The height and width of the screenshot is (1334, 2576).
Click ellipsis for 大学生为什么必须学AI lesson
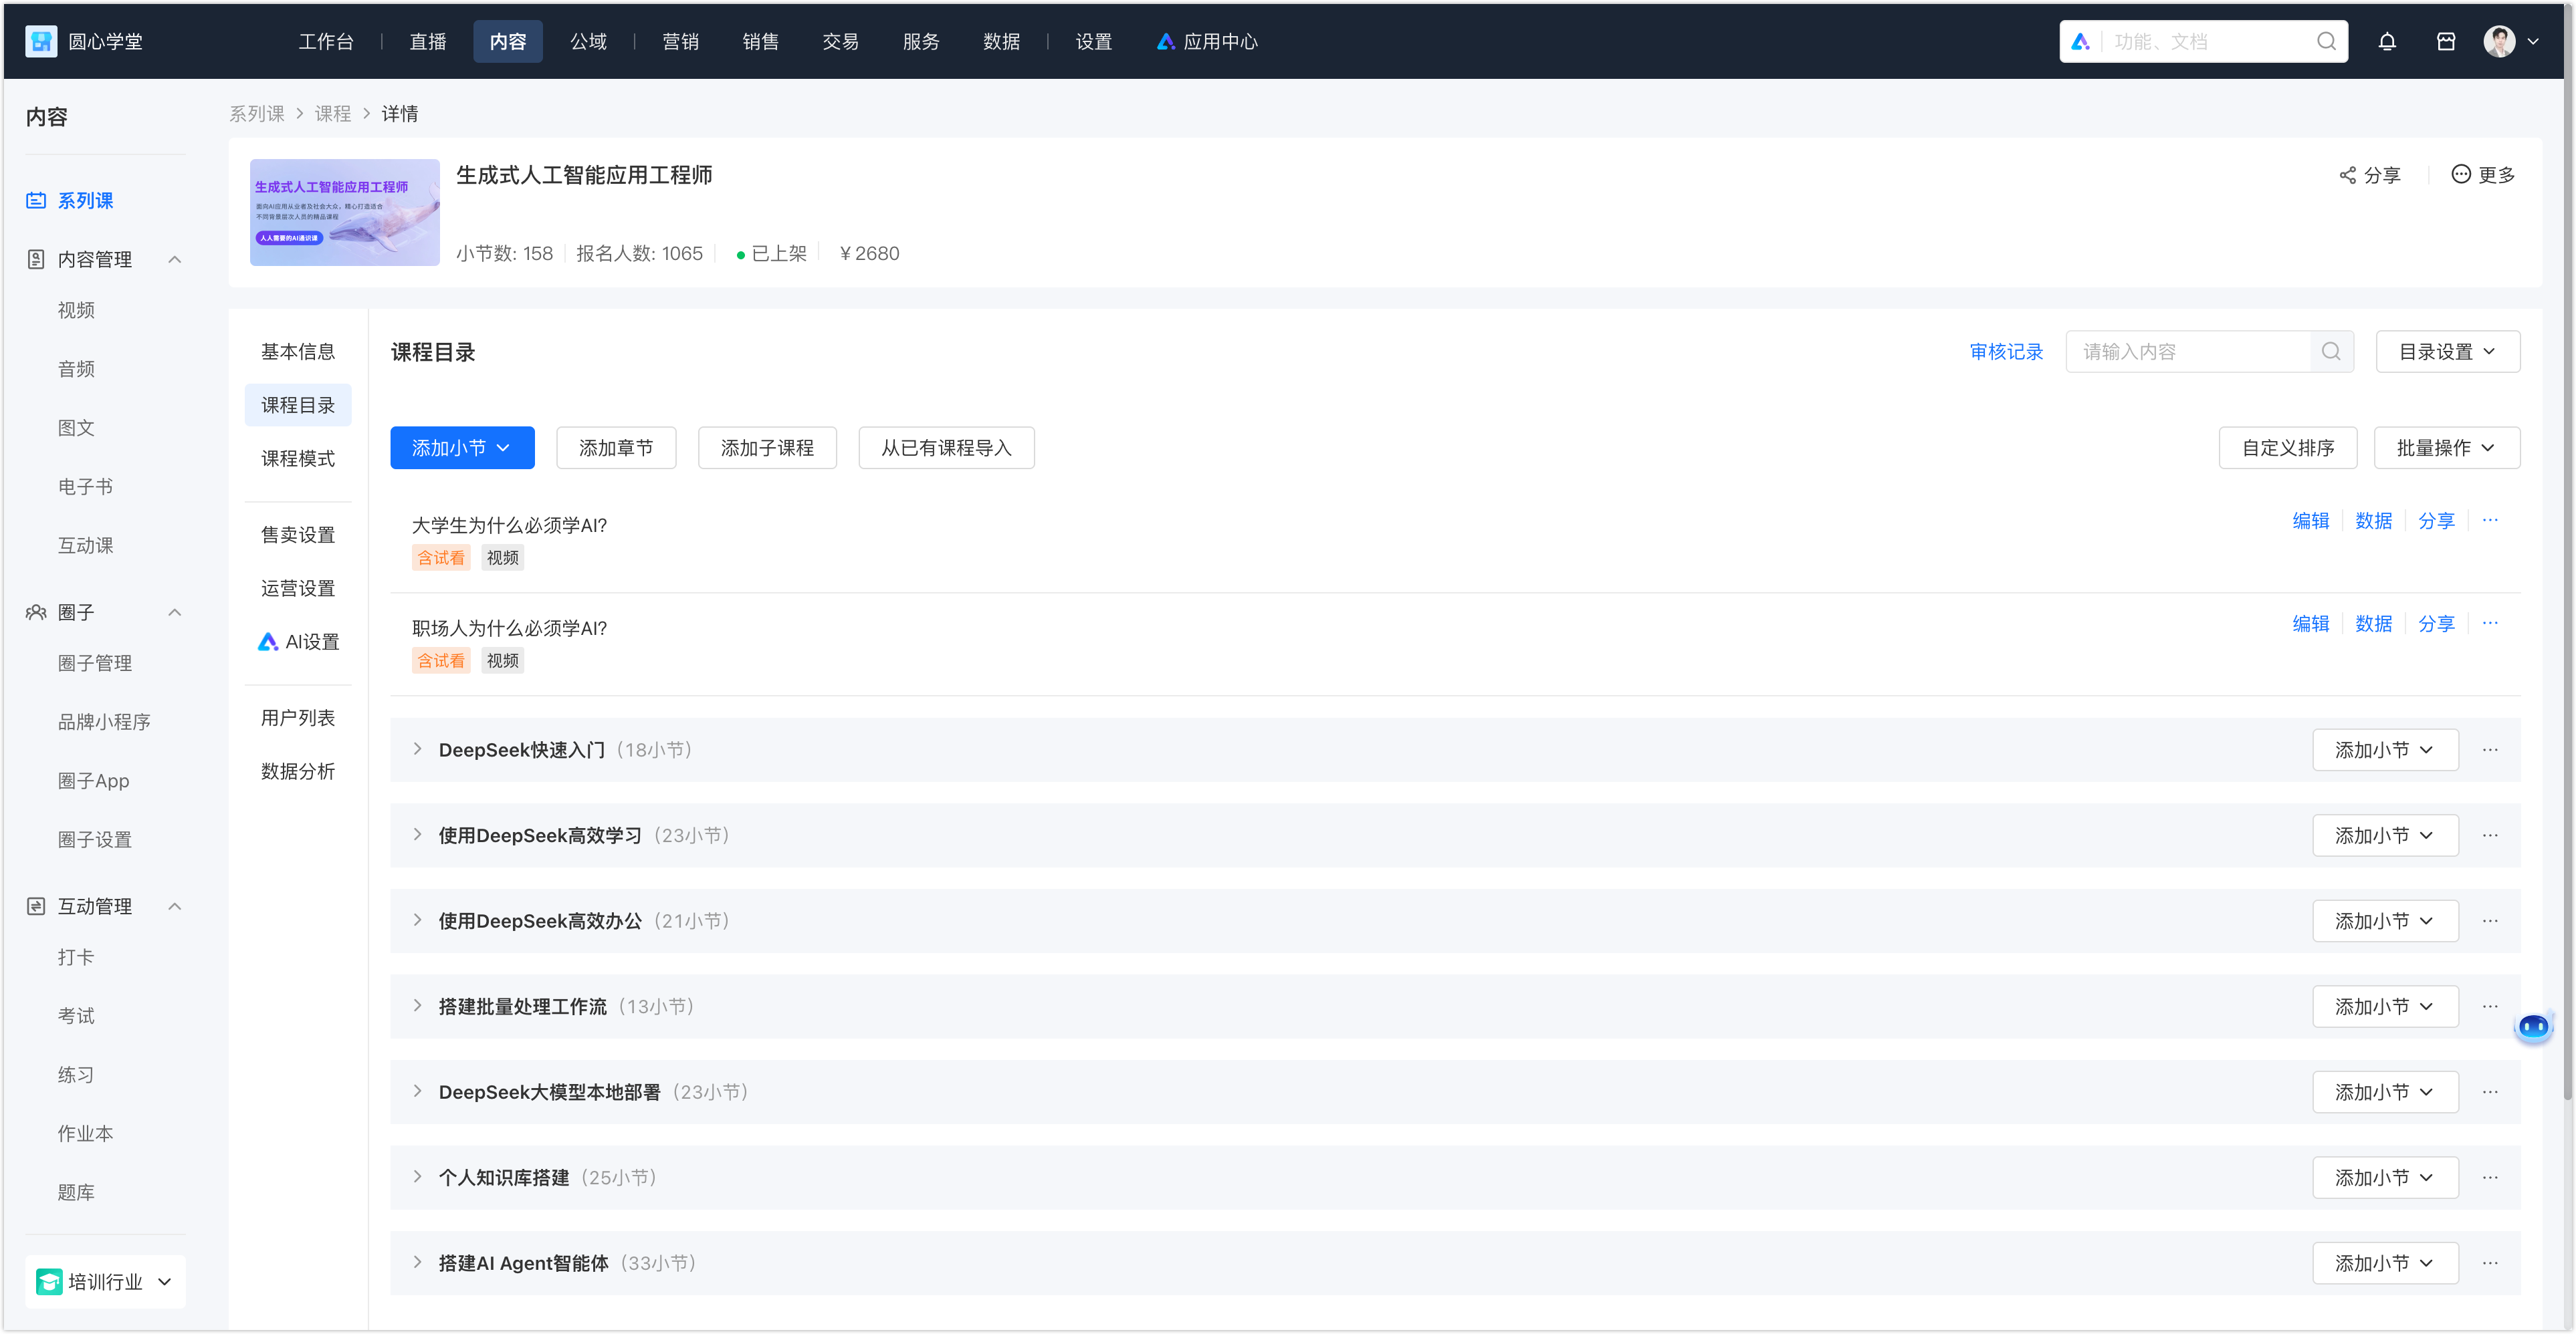click(x=2489, y=519)
